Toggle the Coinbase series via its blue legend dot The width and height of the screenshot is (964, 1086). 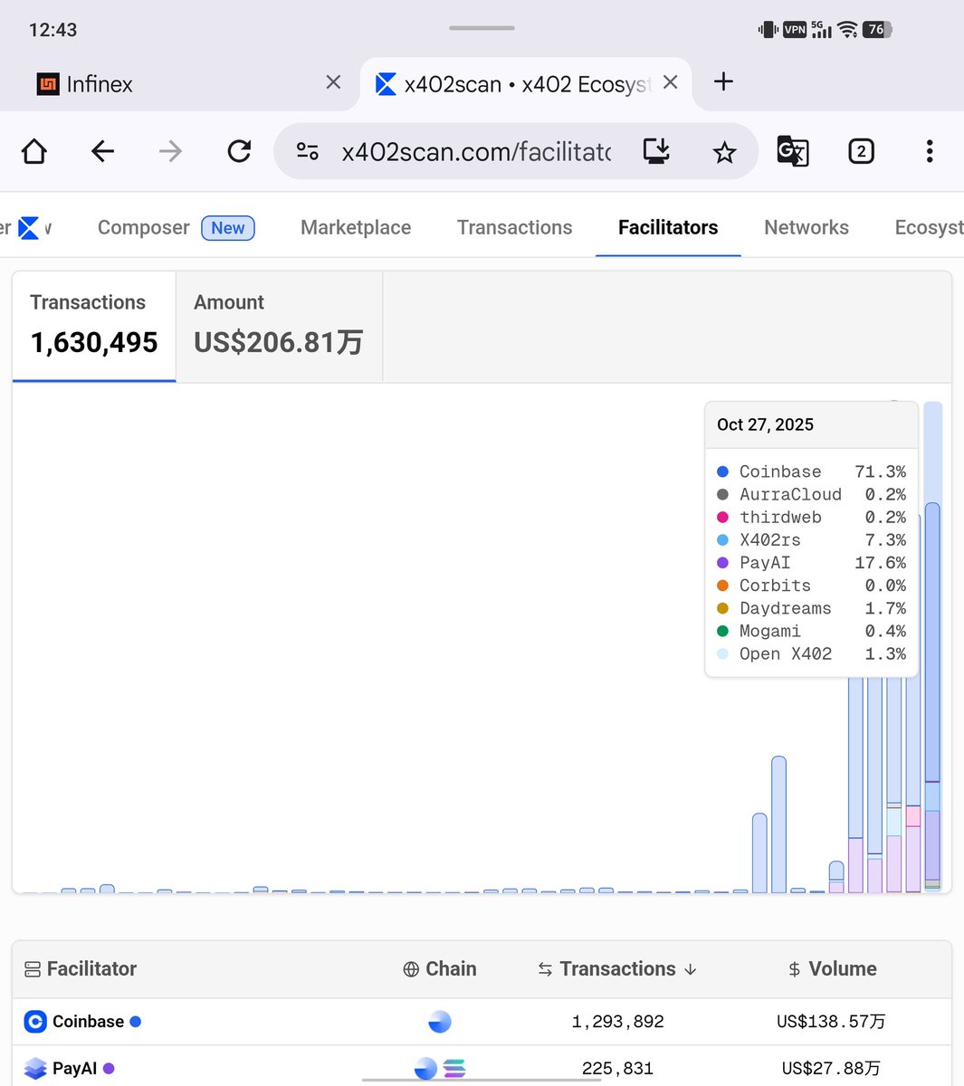point(721,471)
